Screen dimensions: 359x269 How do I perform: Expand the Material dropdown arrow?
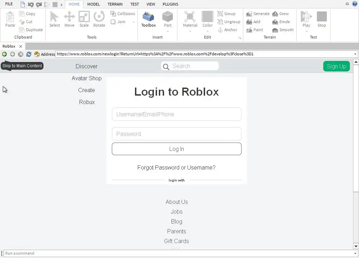[x=190, y=31]
